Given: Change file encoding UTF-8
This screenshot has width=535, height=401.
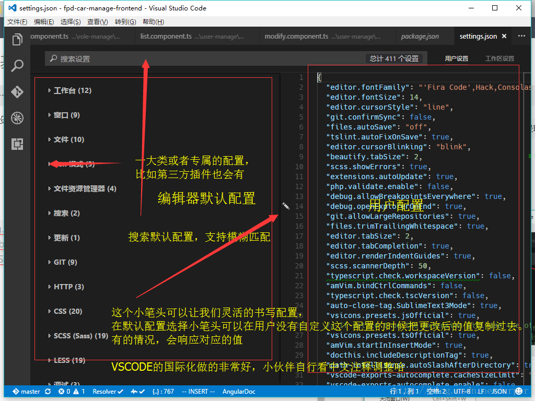Looking at the screenshot, I should [x=462, y=392].
